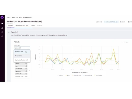132x99 pixels.
Task: Choose Feature Drift option in the list
Action: (x=22, y=56)
